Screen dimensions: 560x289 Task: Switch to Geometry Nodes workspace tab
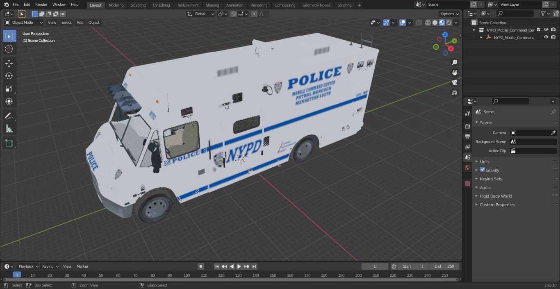click(x=316, y=5)
